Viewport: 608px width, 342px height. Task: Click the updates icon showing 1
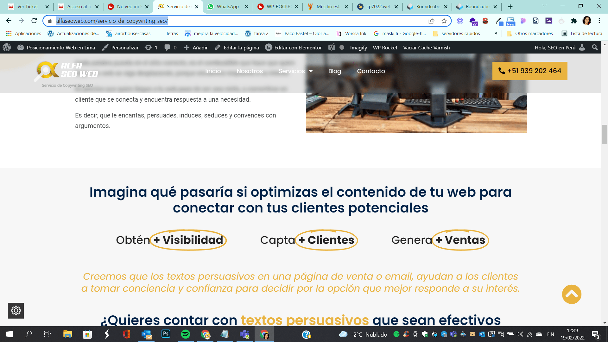click(x=151, y=47)
